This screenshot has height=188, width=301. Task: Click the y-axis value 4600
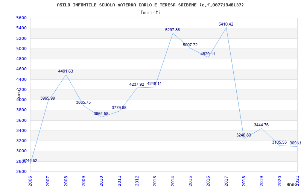click(x=21, y=69)
